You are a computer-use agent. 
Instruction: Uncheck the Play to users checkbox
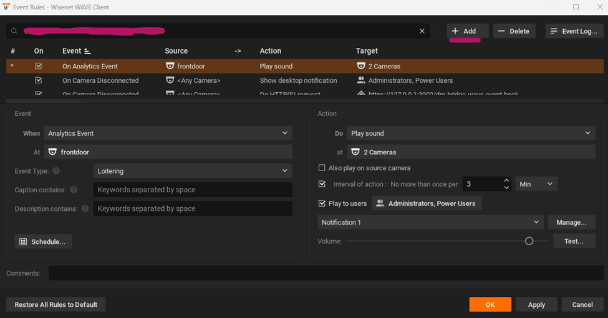tap(322, 203)
